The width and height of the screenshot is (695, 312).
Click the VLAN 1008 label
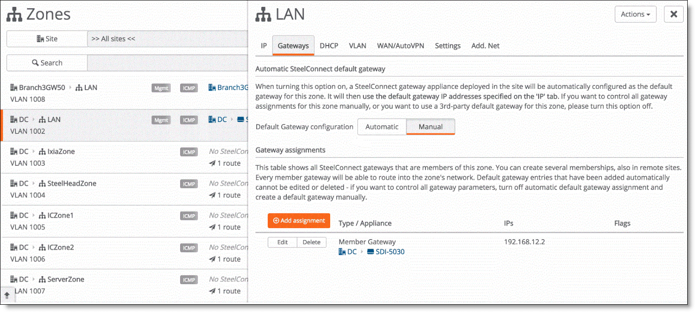point(27,99)
